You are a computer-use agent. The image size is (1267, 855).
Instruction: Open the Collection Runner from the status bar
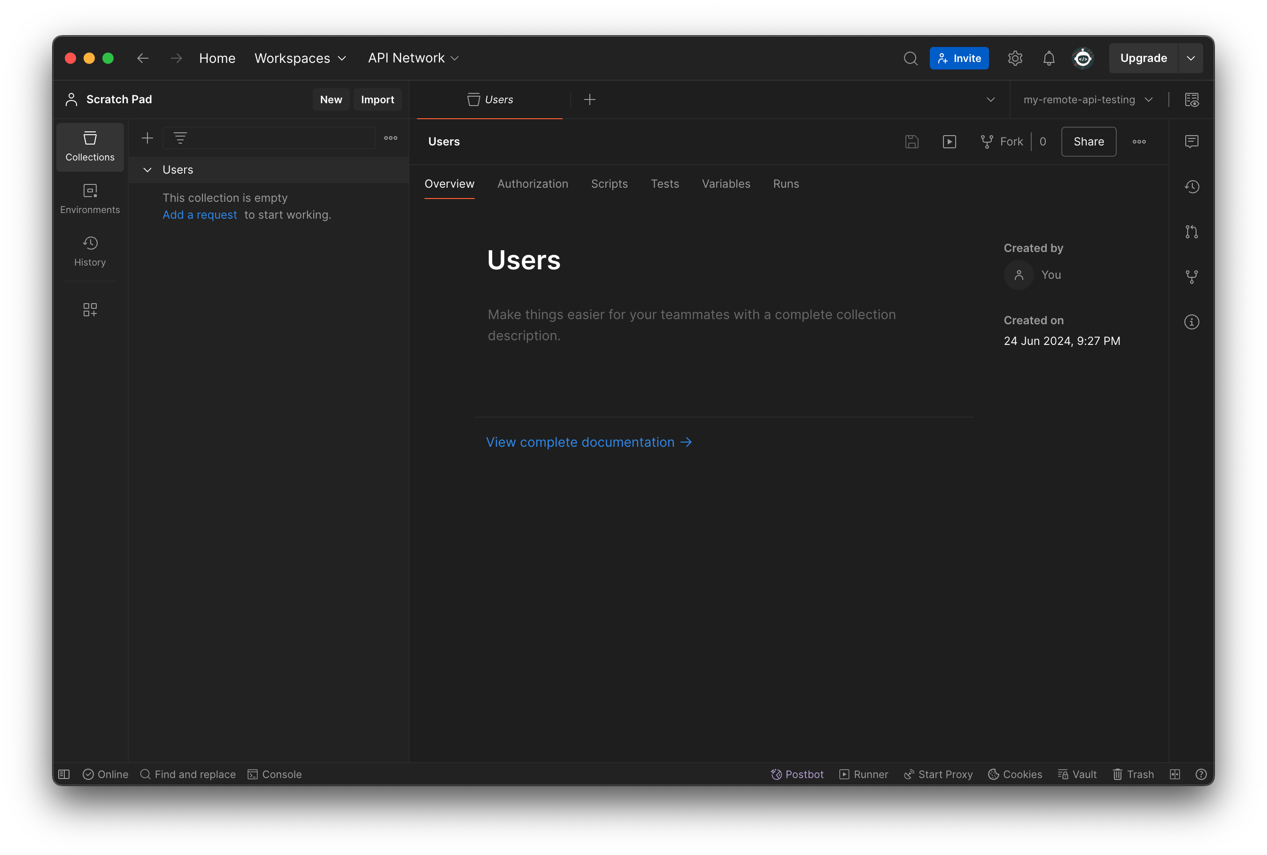point(863,774)
